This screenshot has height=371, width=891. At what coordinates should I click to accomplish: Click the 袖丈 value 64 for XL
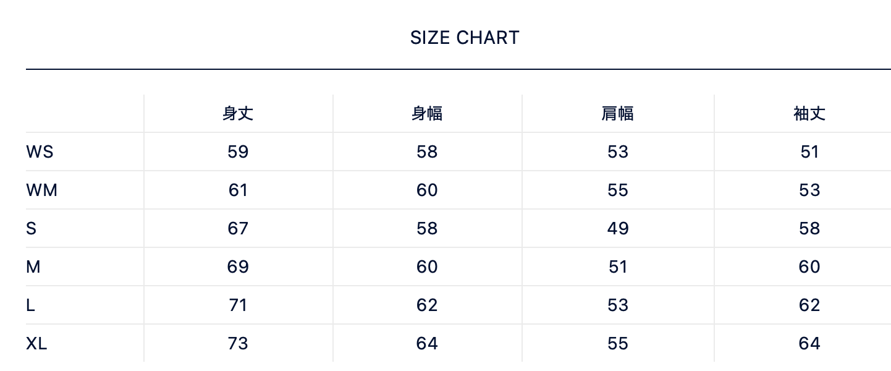pos(809,344)
